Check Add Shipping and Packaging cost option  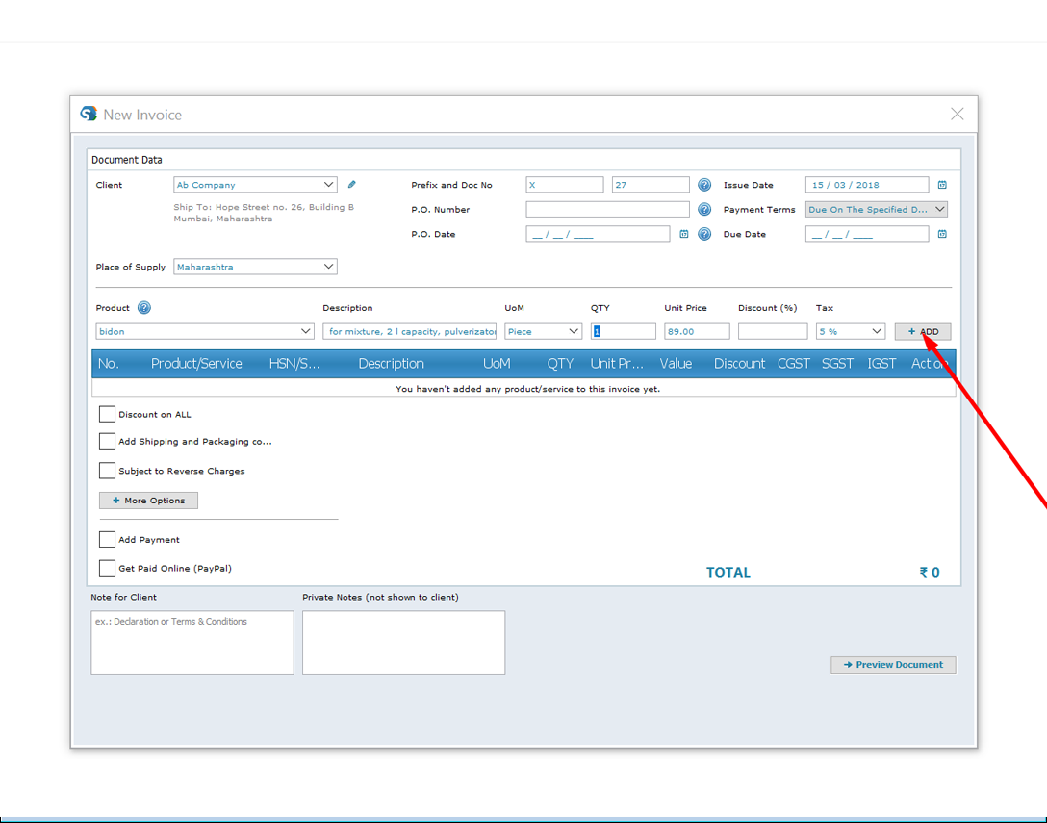point(107,441)
